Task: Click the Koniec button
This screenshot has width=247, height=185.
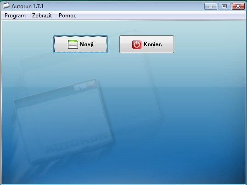Action: pos(146,44)
